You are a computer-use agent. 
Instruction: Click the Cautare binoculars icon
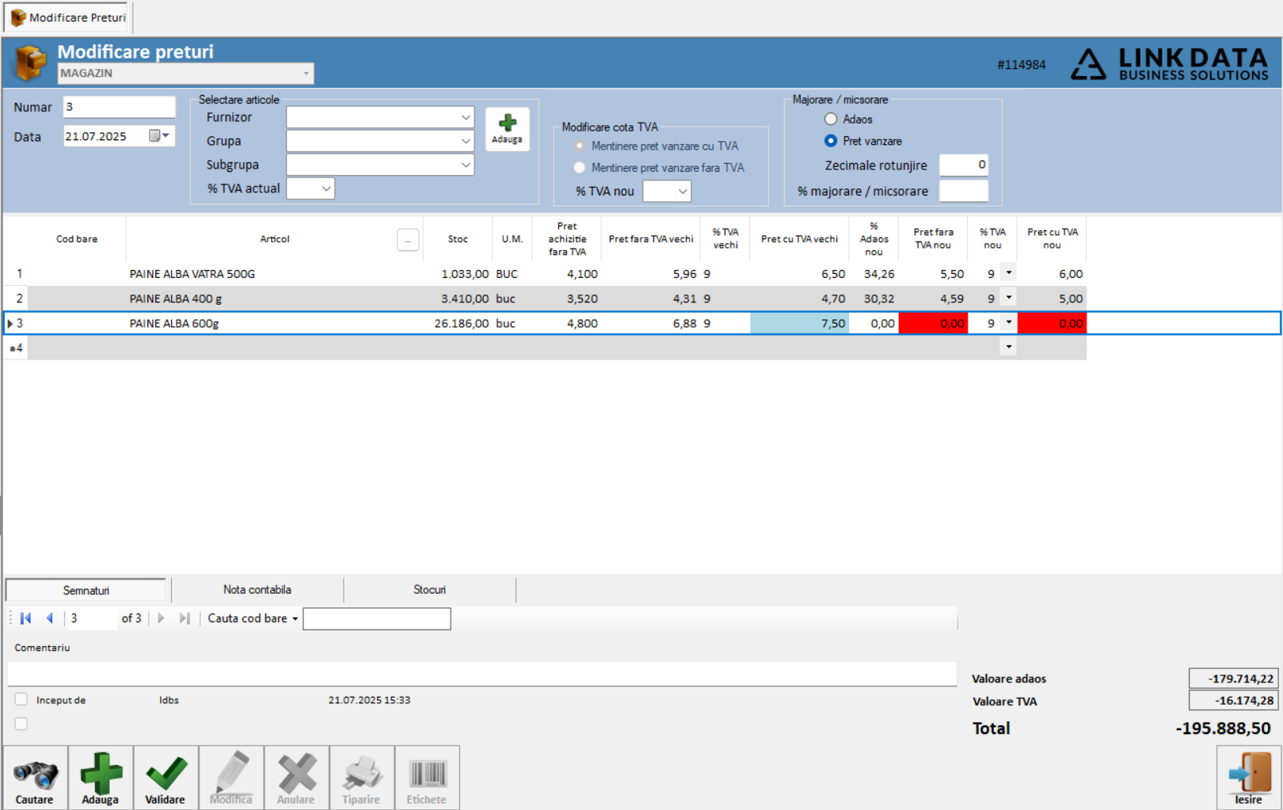[x=35, y=778]
